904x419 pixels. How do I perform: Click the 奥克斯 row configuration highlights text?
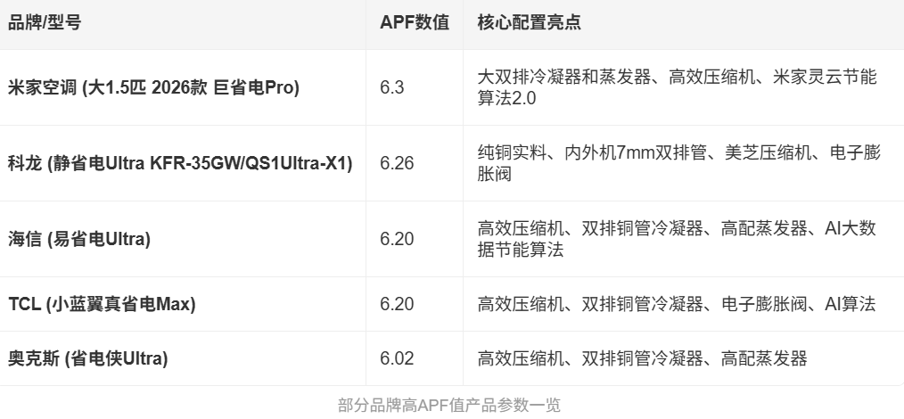tap(642, 358)
